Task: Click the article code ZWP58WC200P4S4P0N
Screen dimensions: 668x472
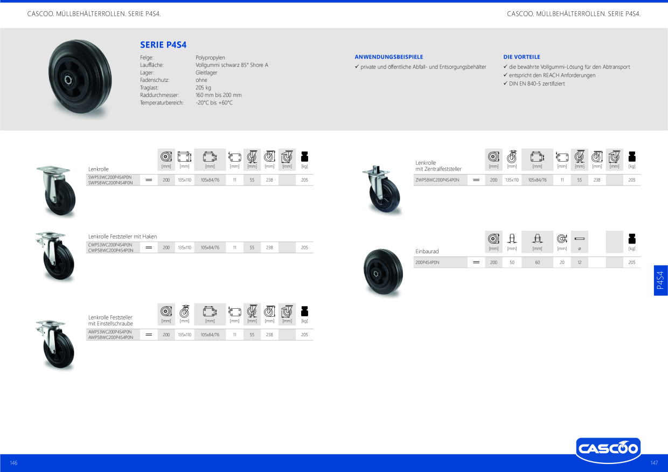Action: coord(437,180)
